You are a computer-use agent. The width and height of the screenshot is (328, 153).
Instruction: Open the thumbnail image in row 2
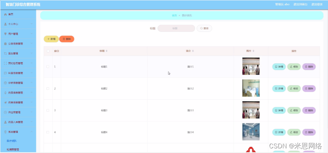pos(251,88)
